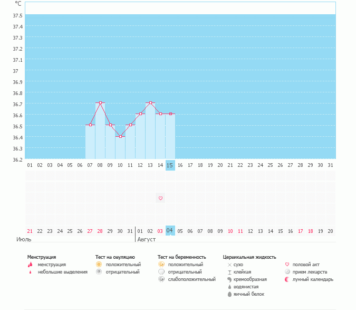
Task: Click the menstruation drop icon in legend
Action: (30, 264)
